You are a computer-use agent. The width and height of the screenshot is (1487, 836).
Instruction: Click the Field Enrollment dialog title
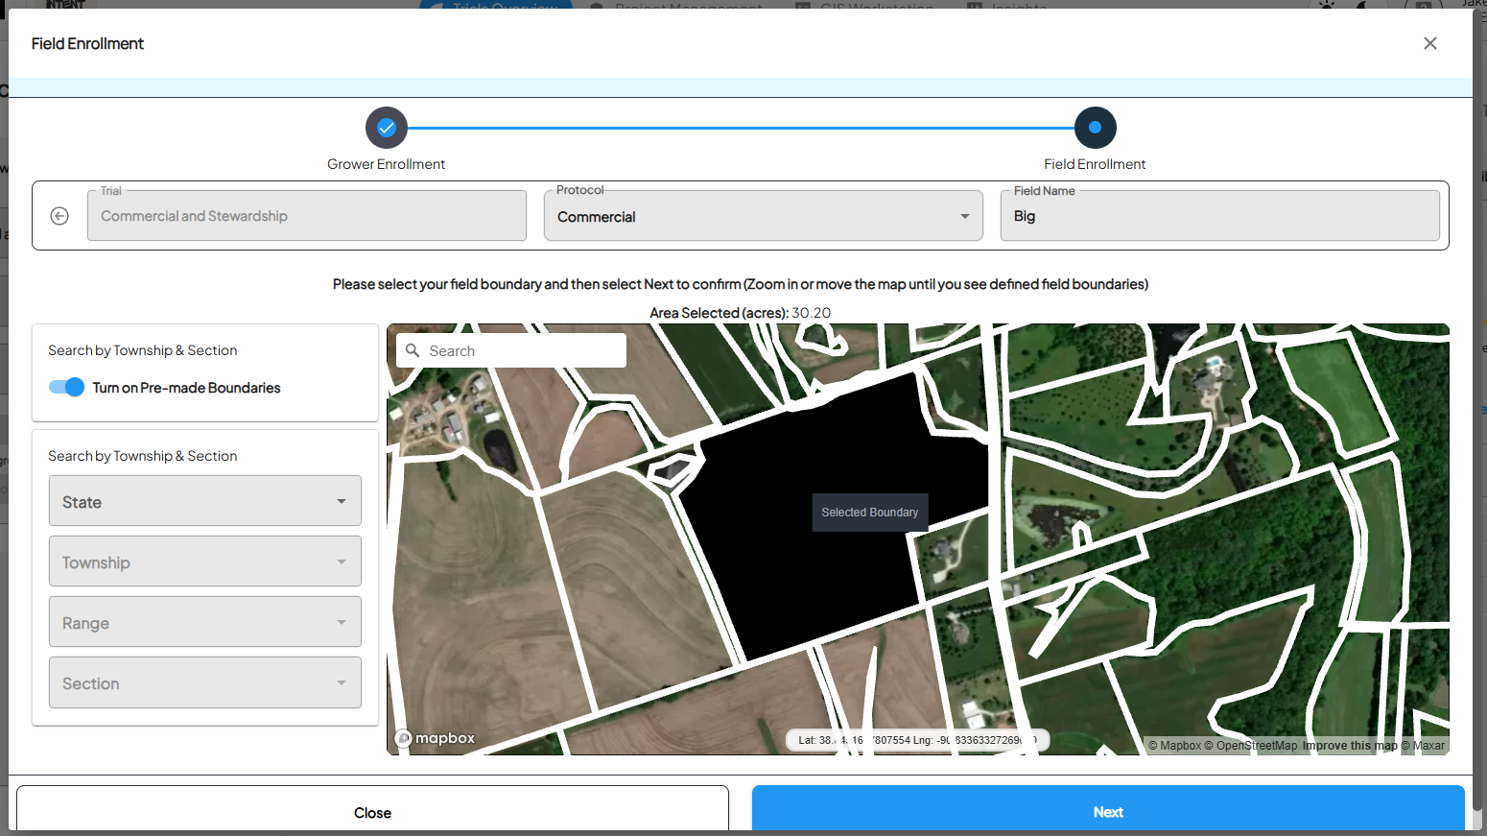pos(87,43)
